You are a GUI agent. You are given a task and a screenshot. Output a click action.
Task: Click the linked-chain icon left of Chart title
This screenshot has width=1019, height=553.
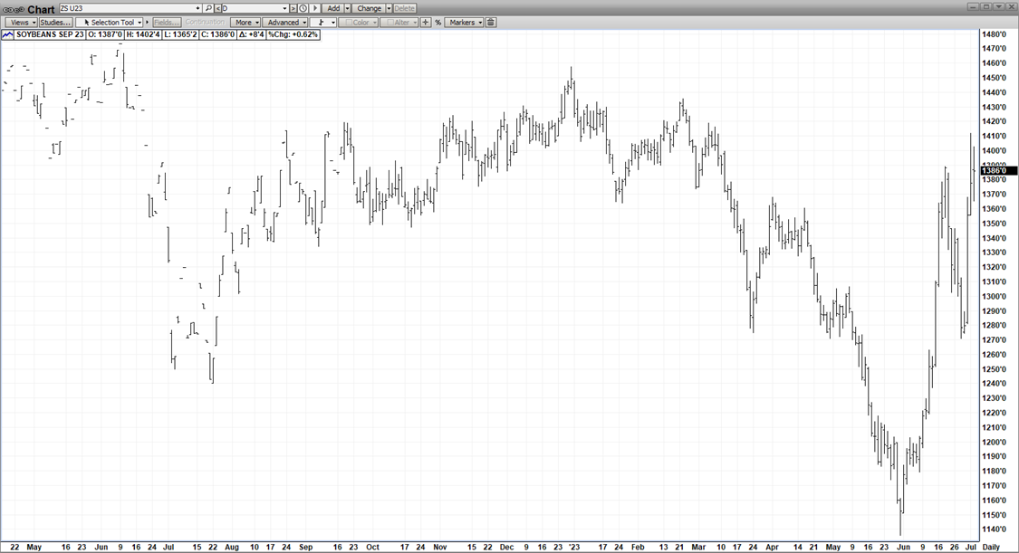click(x=14, y=9)
